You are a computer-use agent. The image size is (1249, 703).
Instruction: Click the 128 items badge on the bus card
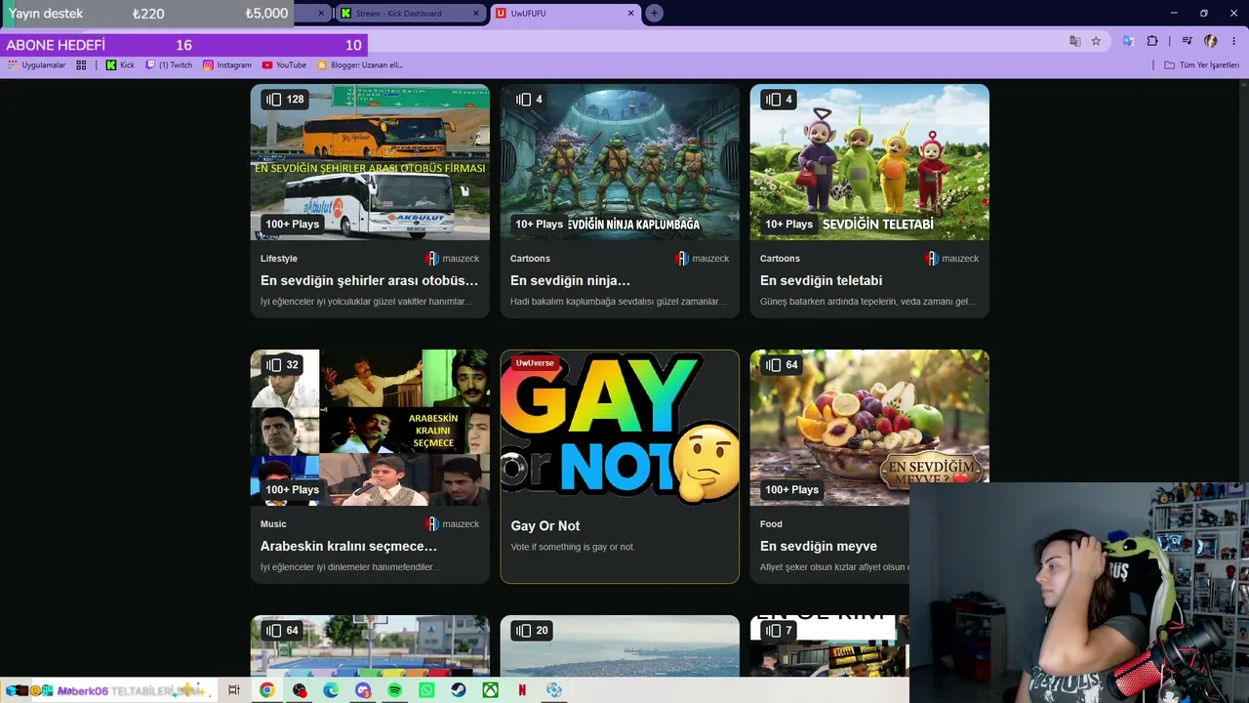[x=285, y=100]
